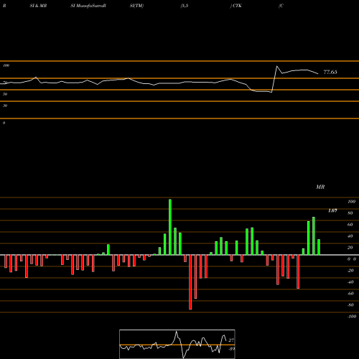This screenshot has height=359, width=359.
Task: Click the MR label above the histogram
Action: coord(320,187)
